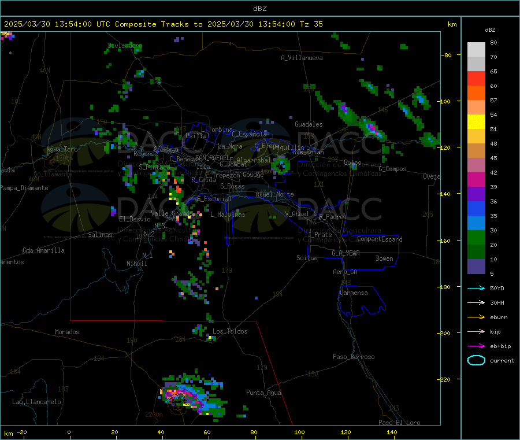Click the dBZ label above the color scale
The width and height of the screenshot is (520, 440).
point(490,30)
